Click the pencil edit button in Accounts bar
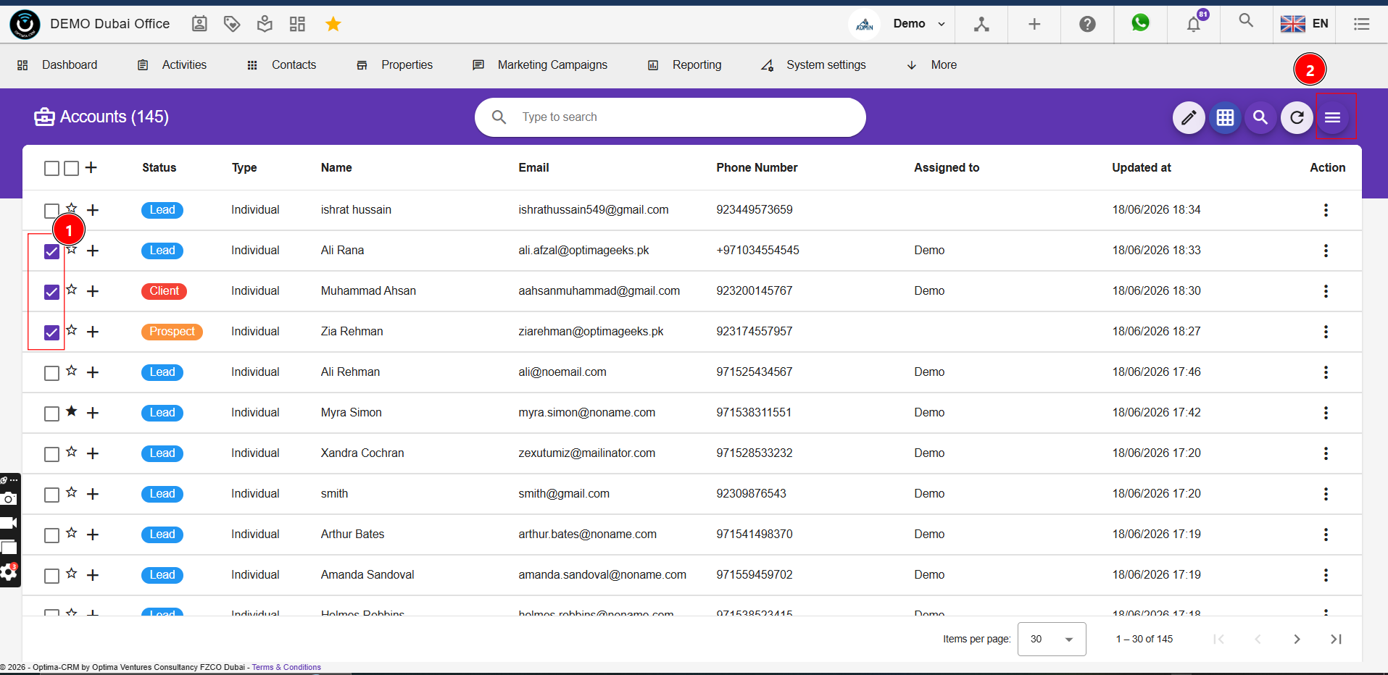This screenshot has height=675, width=1388. pos(1189,117)
